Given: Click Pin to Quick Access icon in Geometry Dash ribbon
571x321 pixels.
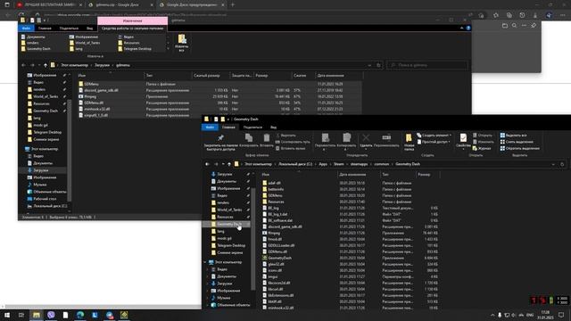Looking at the screenshot, I should click(220, 138).
